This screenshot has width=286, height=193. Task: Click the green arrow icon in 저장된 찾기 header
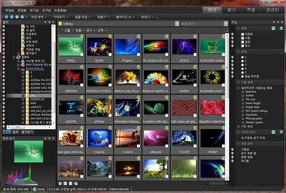click(x=281, y=132)
